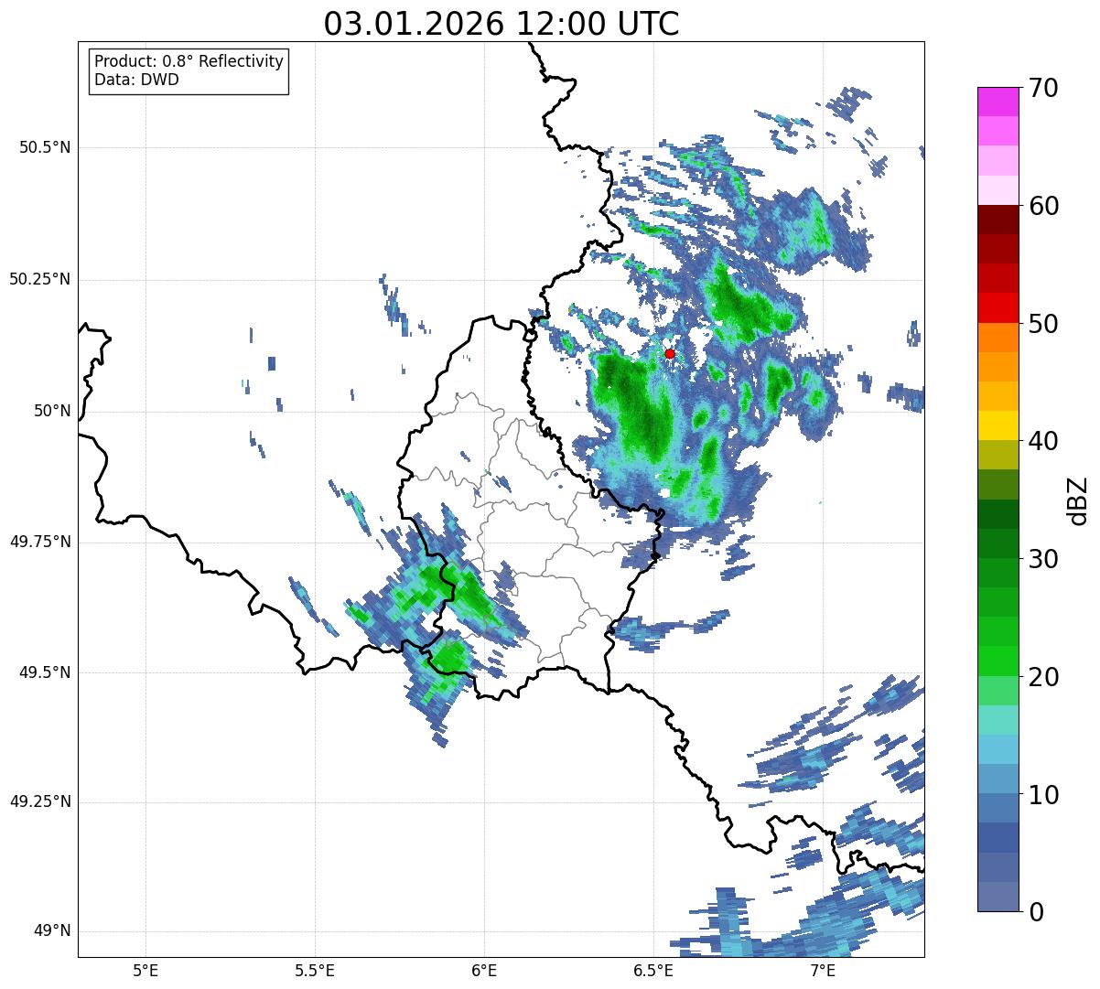
Task: Click the 5°E longitude label
Action: tap(146, 971)
